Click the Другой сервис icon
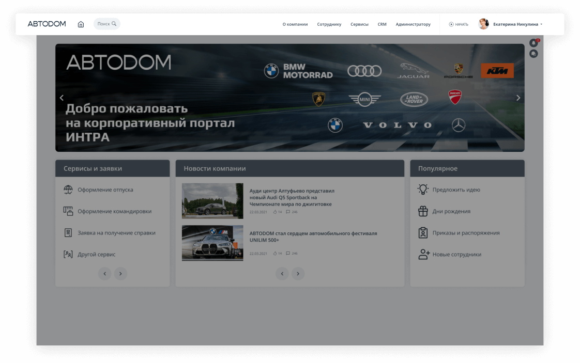 (68, 255)
